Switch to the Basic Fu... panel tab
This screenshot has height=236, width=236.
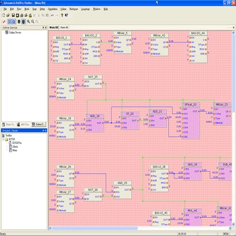point(9,124)
